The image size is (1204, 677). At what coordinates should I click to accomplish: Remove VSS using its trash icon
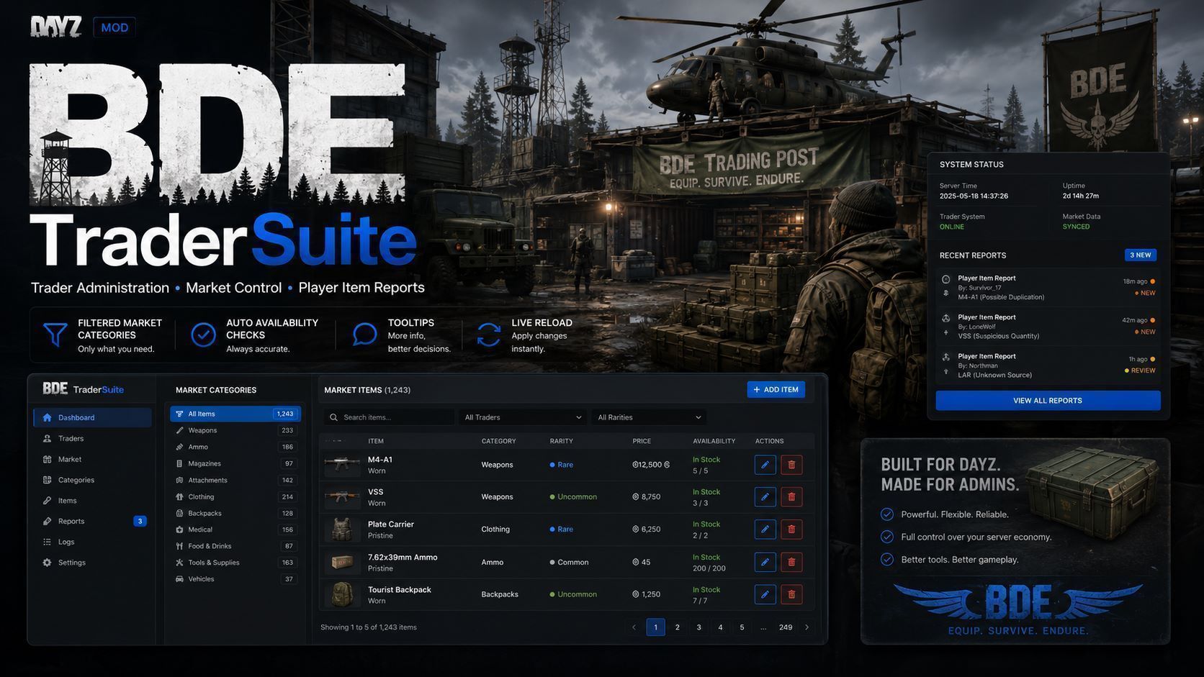click(791, 497)
